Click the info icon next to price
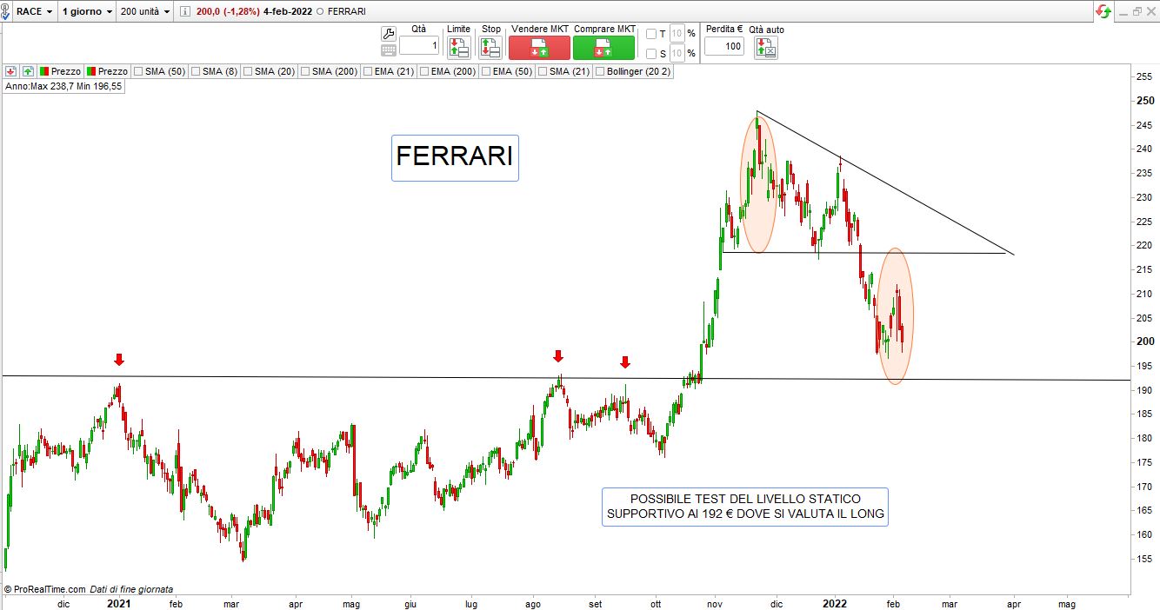Screen dimensions: 1160x610 pyautogui.click(x=186, y=11)
